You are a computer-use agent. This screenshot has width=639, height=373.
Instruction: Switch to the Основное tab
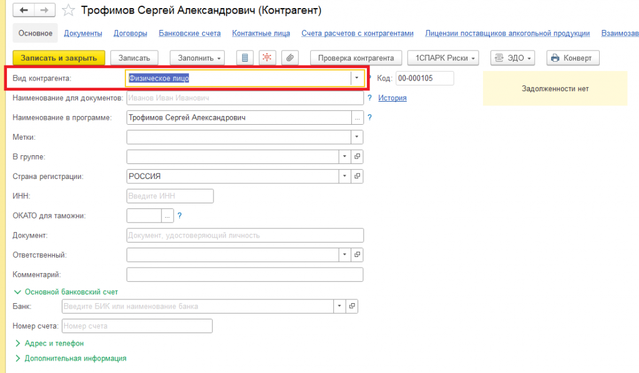36,34
